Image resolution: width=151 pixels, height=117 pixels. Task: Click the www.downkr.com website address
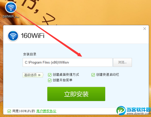[x=139, y=113]
